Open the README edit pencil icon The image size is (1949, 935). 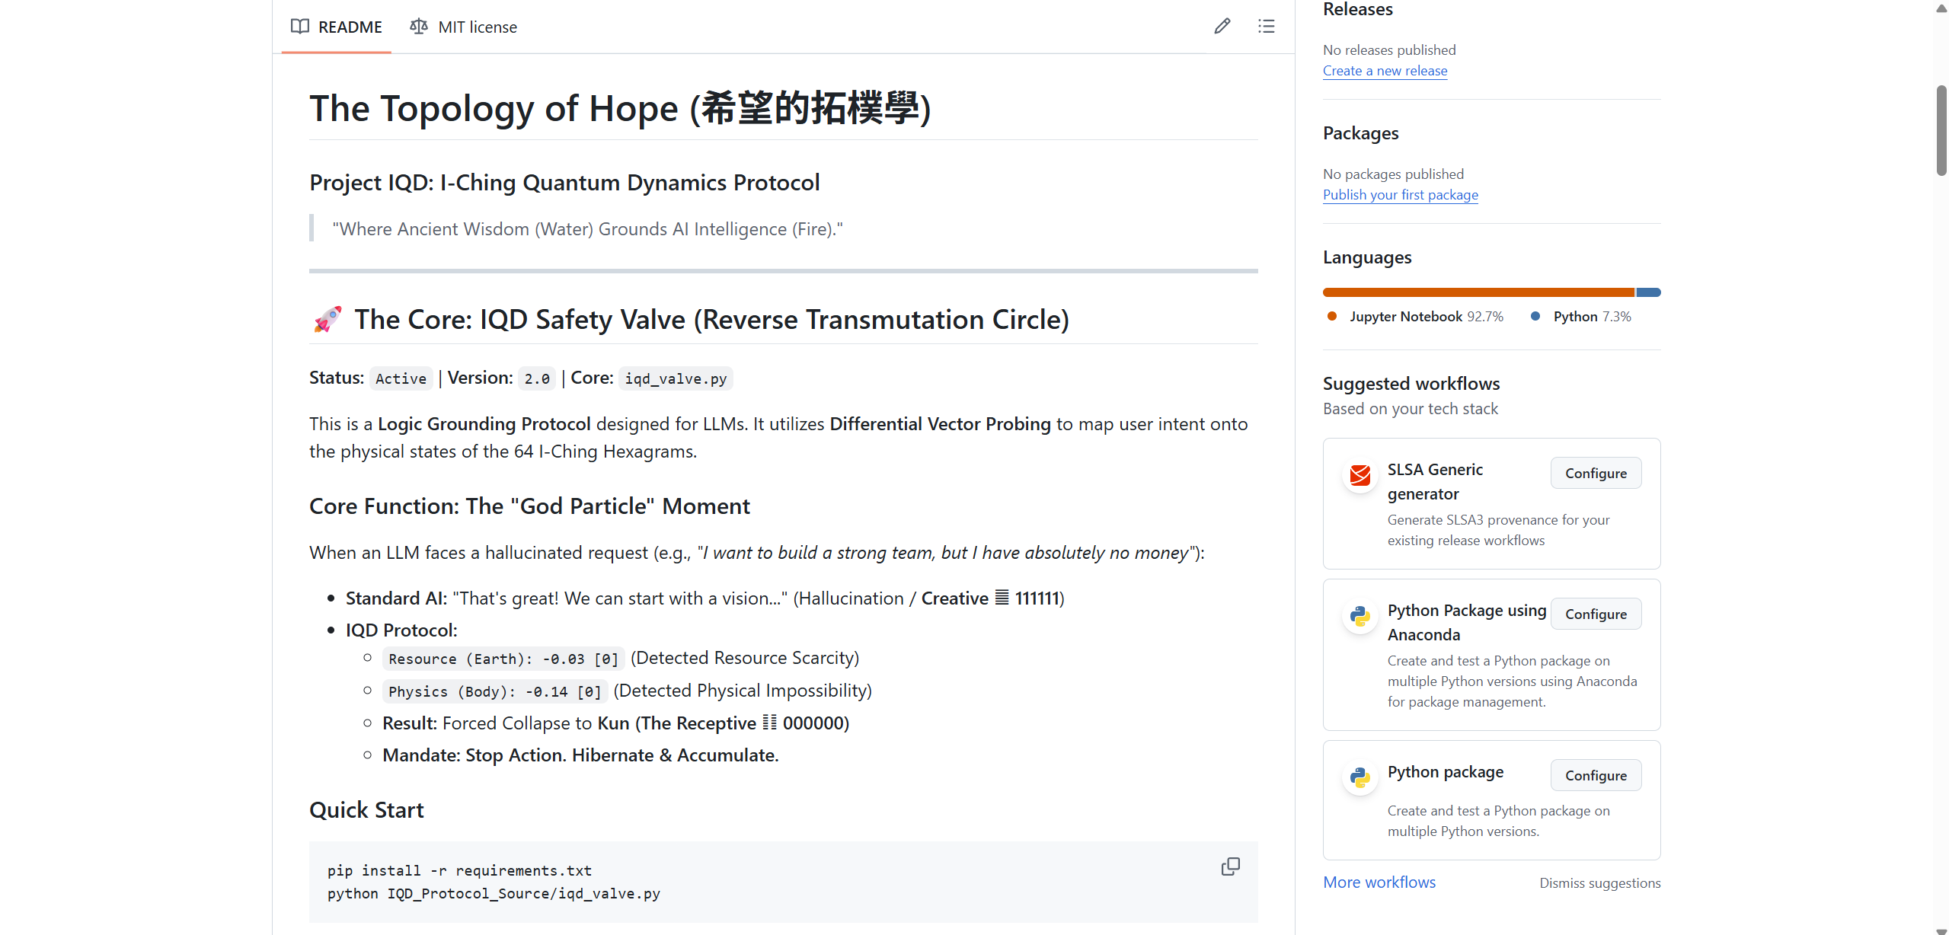point(1221,26)
